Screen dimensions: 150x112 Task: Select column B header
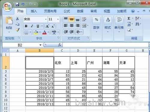point(40,51)
